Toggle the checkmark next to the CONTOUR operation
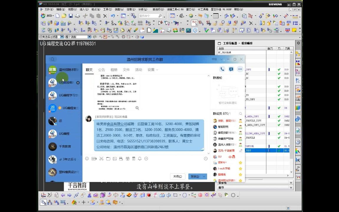The height and width of the screenshot is (212, 339). click(x=279, y=146)
